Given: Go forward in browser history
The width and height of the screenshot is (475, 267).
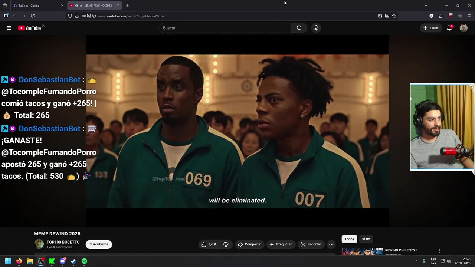Looking at the screenshot, I should click(24, 16).
